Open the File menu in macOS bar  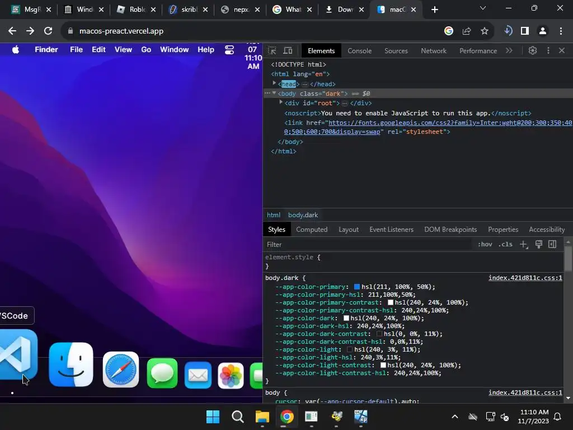(76, 50)
